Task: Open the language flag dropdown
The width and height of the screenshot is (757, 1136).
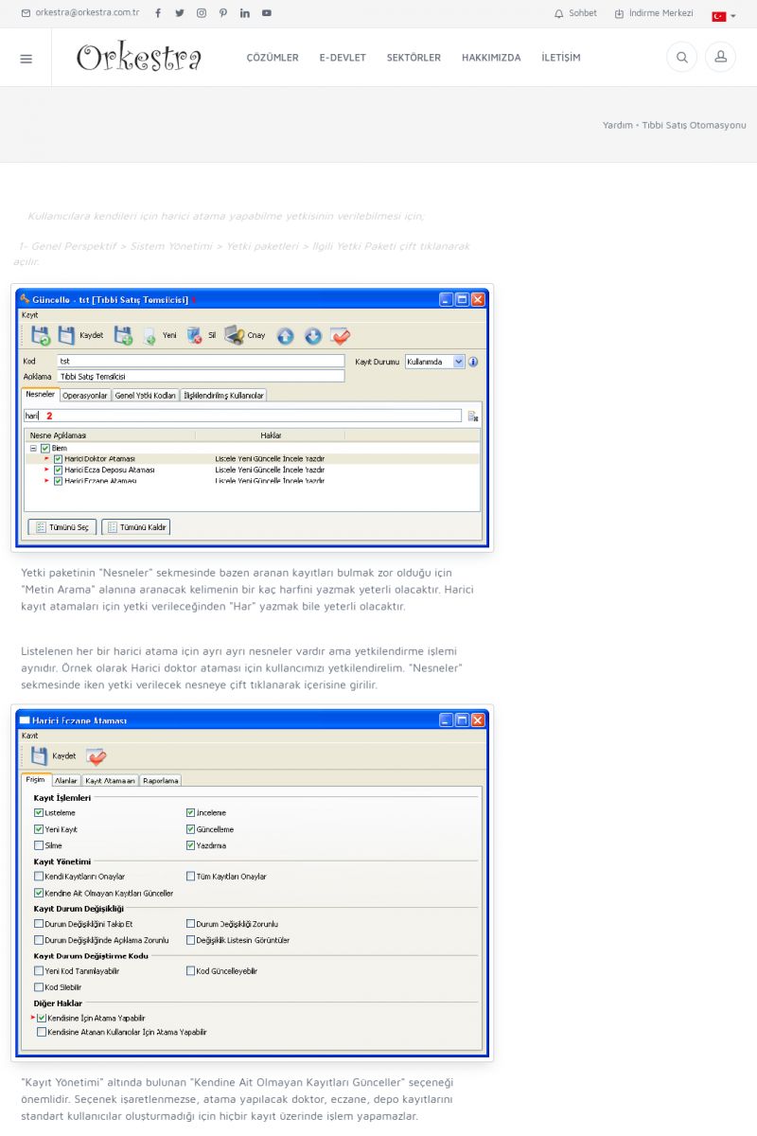Action: click(x=723, y=15)
